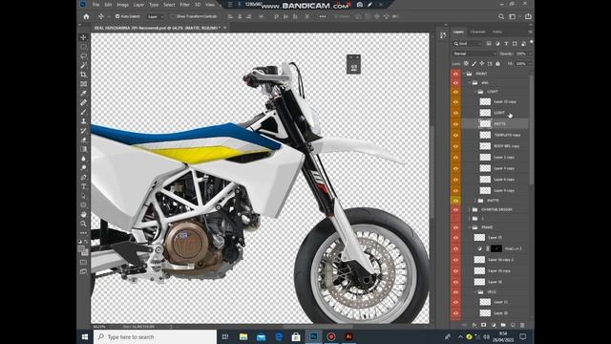Select the Horizontal Type tool
This screenshot has height=344, width=611.
click(83, 186)
